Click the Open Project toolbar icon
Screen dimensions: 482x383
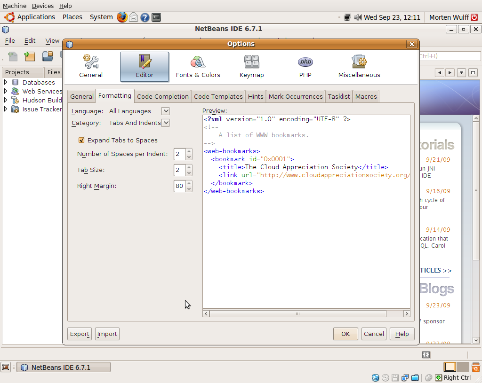[48, 56]
